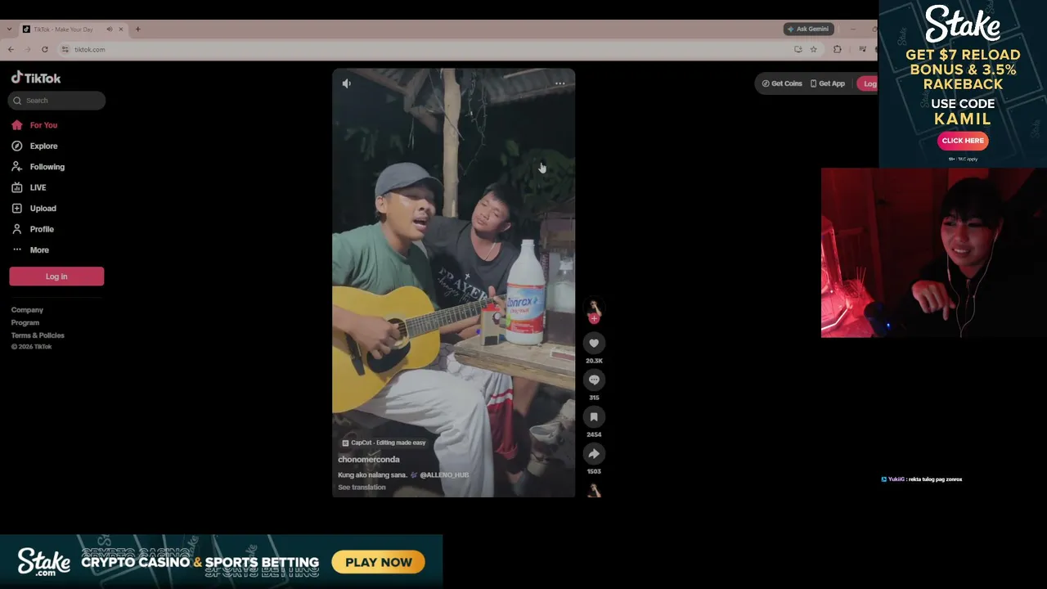
Task: Open the tab search dropdown arrow
Action: (9, 29)
